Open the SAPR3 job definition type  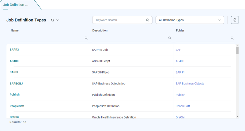click(14, 50)
